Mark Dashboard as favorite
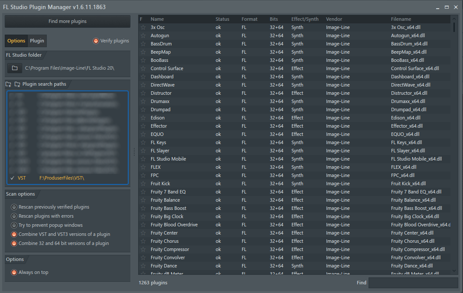 143,77
